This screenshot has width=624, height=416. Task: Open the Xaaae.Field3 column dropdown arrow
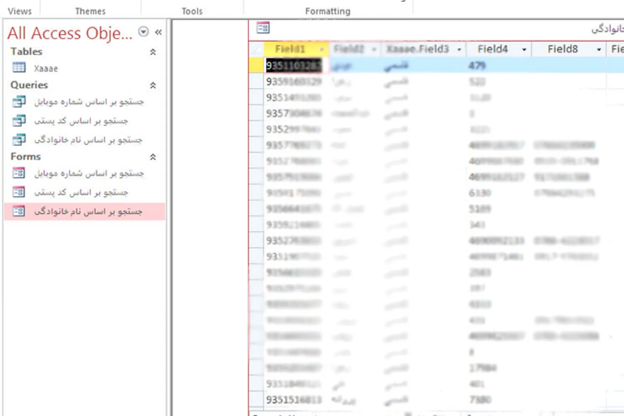click(459, 49)
